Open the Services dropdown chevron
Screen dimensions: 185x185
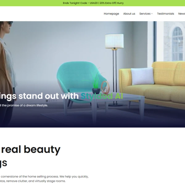(x=152, y=14)
